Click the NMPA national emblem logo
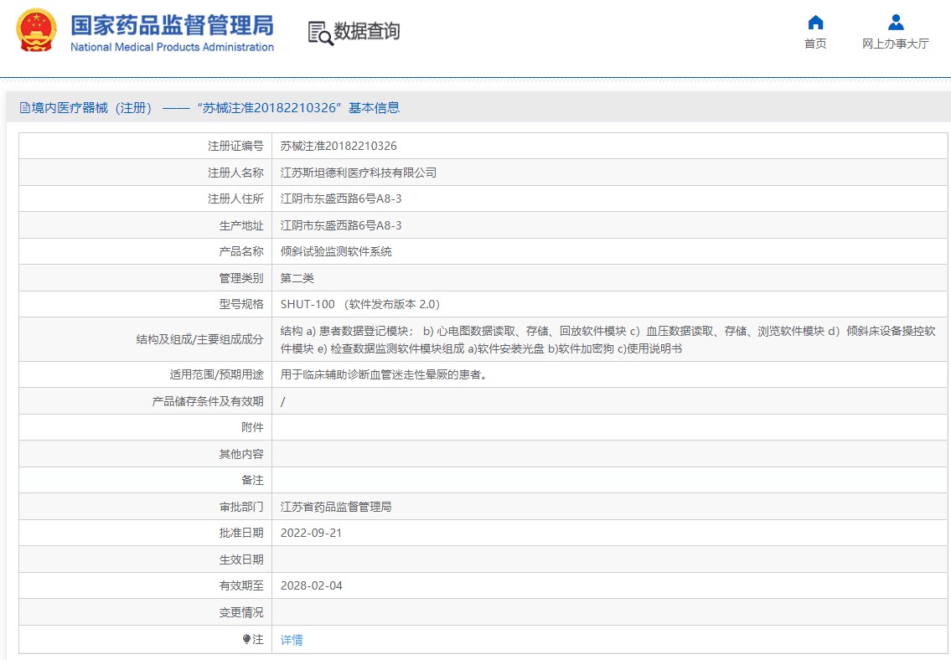The image size is (951, 660). (36, 29)
